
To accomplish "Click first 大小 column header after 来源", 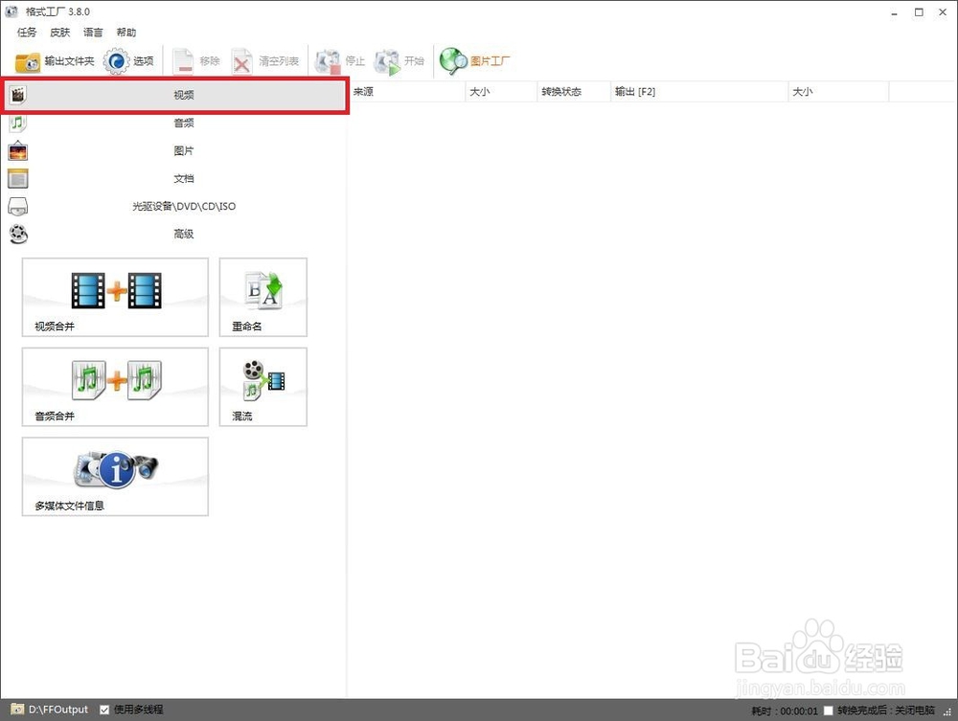I will click(501, 92).
